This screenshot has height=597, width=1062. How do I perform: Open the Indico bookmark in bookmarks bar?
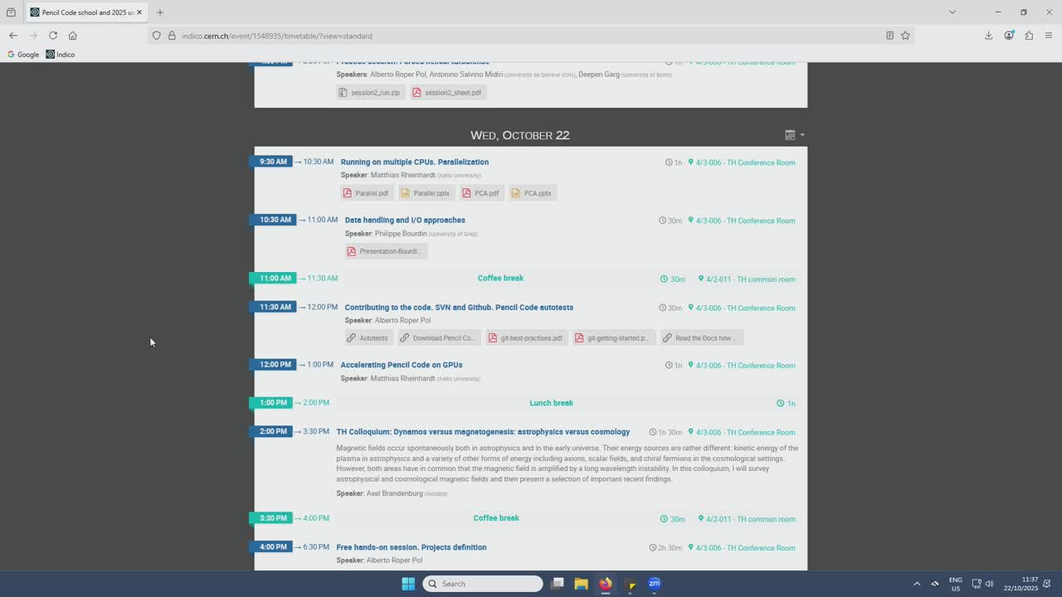[x=61, y=55]
